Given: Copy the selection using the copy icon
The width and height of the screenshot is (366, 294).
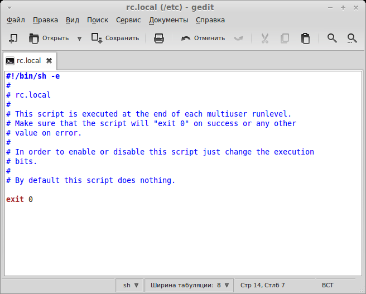Looking at the screenshot, I should (x=285, y=38).
